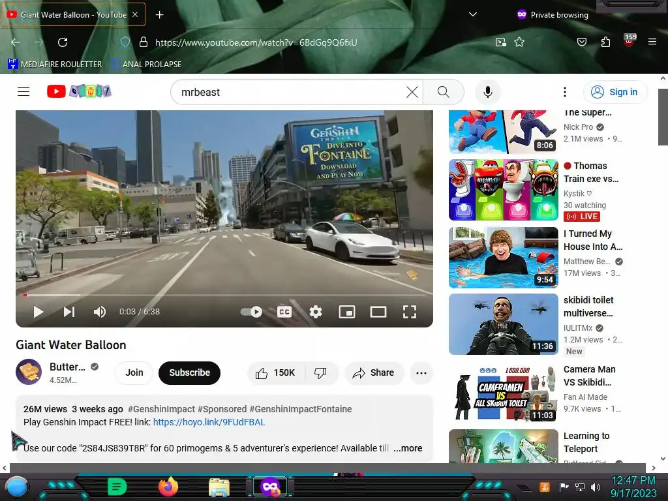
Task: Like the video with 150K likes
Action: coord(276,373)
